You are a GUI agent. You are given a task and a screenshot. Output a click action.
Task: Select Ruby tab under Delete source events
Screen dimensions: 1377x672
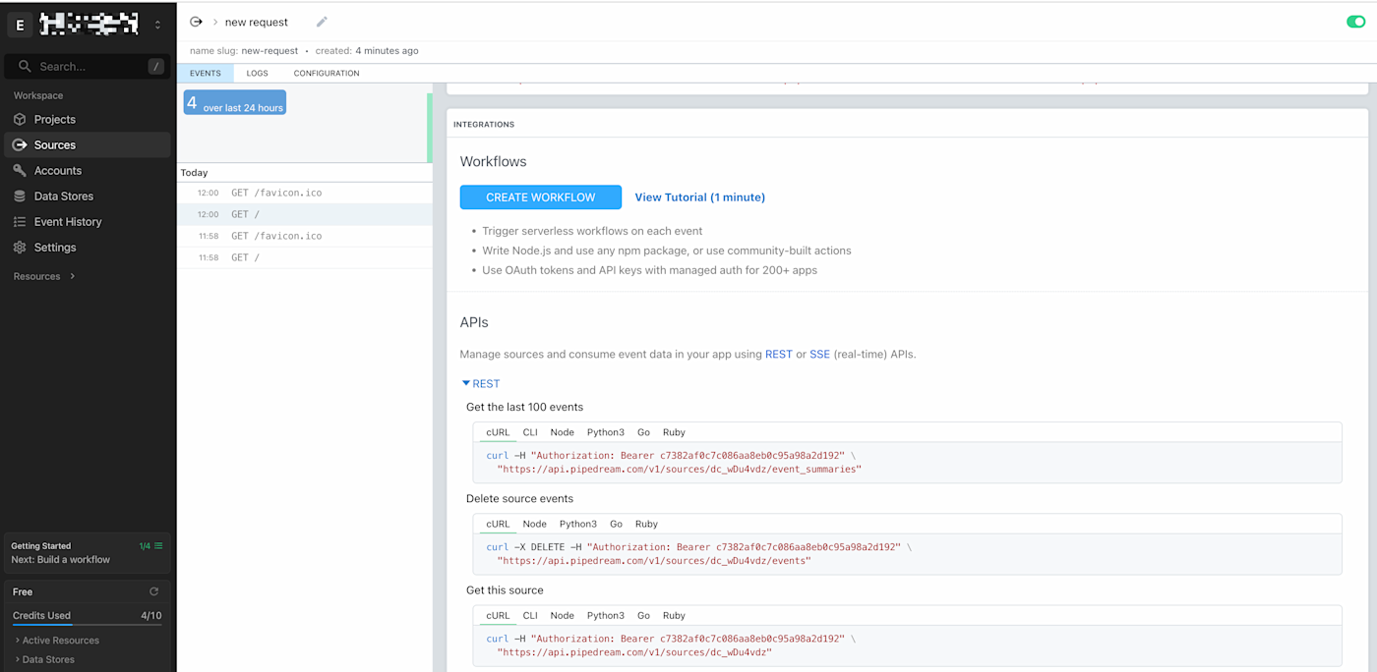point(646,524)
